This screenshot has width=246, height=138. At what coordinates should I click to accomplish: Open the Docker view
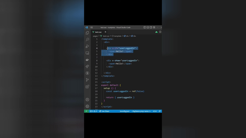point(87,60)
